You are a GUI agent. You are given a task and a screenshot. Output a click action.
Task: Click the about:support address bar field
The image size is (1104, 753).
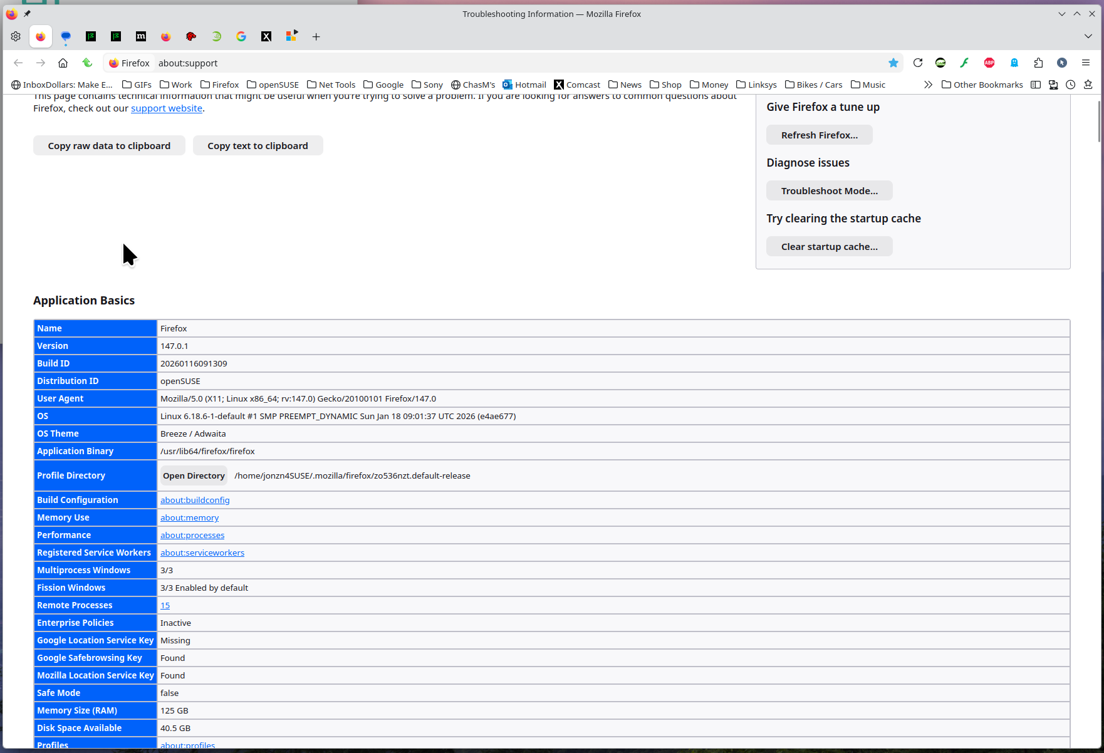(x=501, y=63)
